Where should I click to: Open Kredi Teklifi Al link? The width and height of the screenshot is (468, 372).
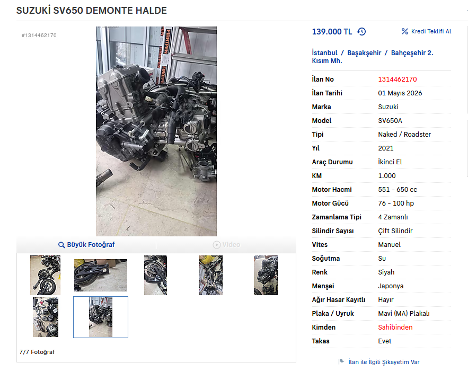(x=431, y=31)
